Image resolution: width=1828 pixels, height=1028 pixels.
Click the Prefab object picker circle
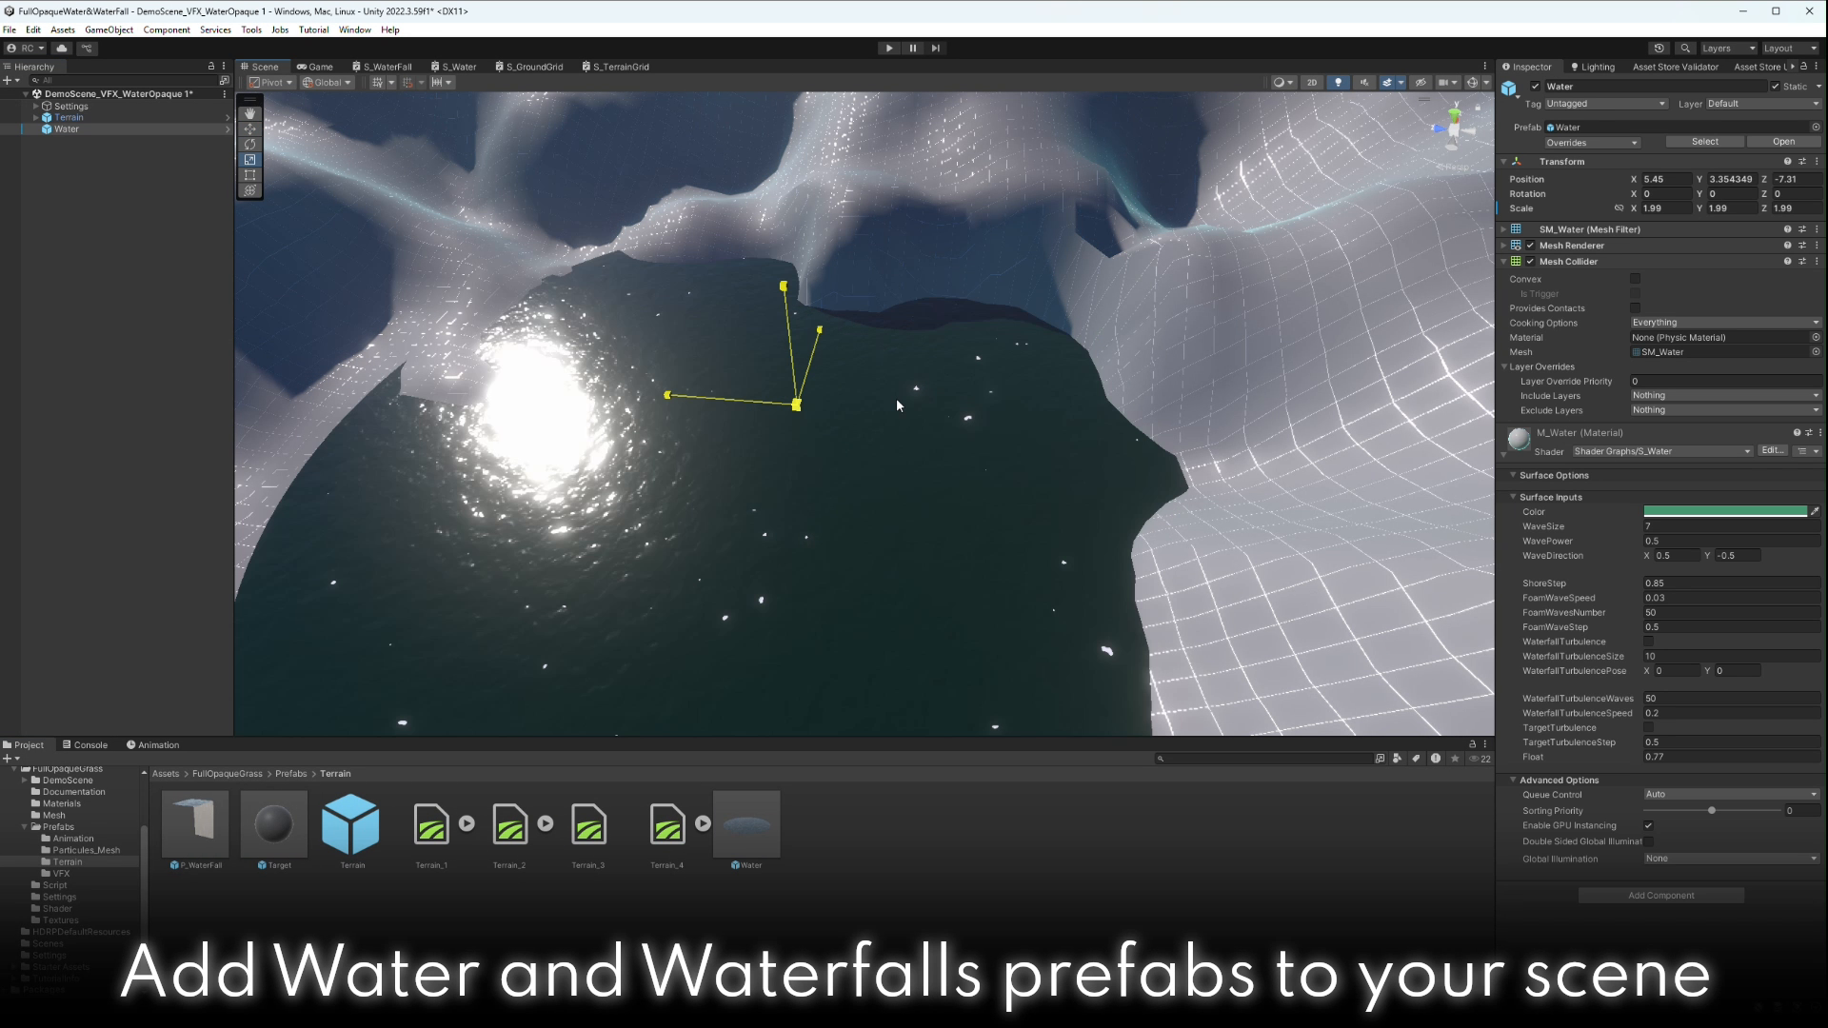click(1816, 128)
